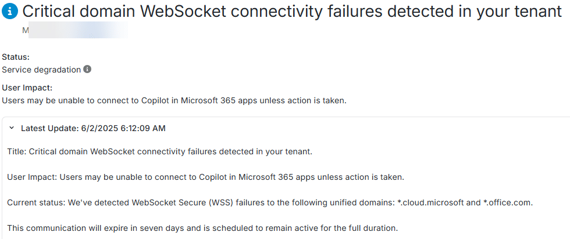This screenshot has height=239, width=570.
Task: Click the Service degradation status text
Action: (41, 70)
